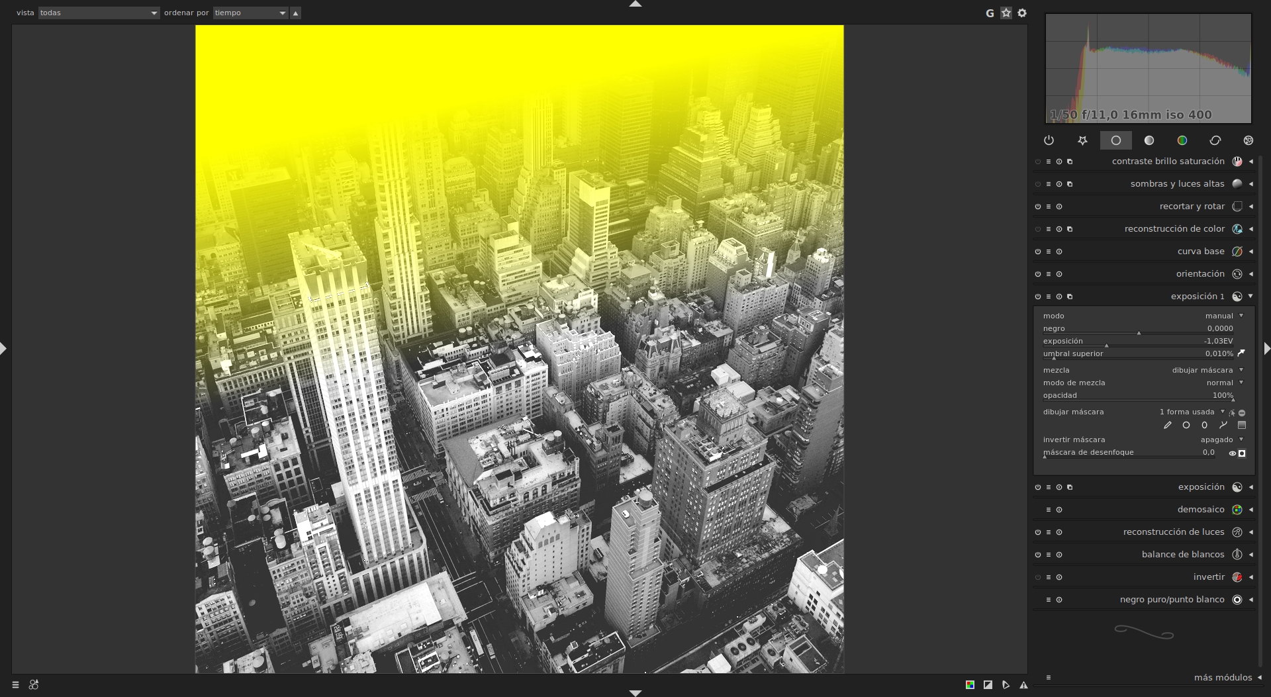Open multi-instance menu for reconstrucción de color
The width and height of the screenshot is (1271, 697).
[1070, 229]
